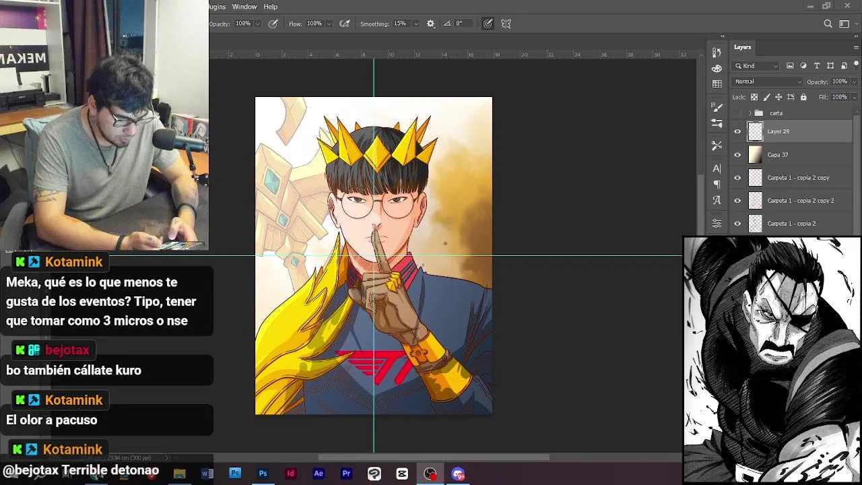Select the Capa 37 gradient thumbnail

click(x=755, y=155)
